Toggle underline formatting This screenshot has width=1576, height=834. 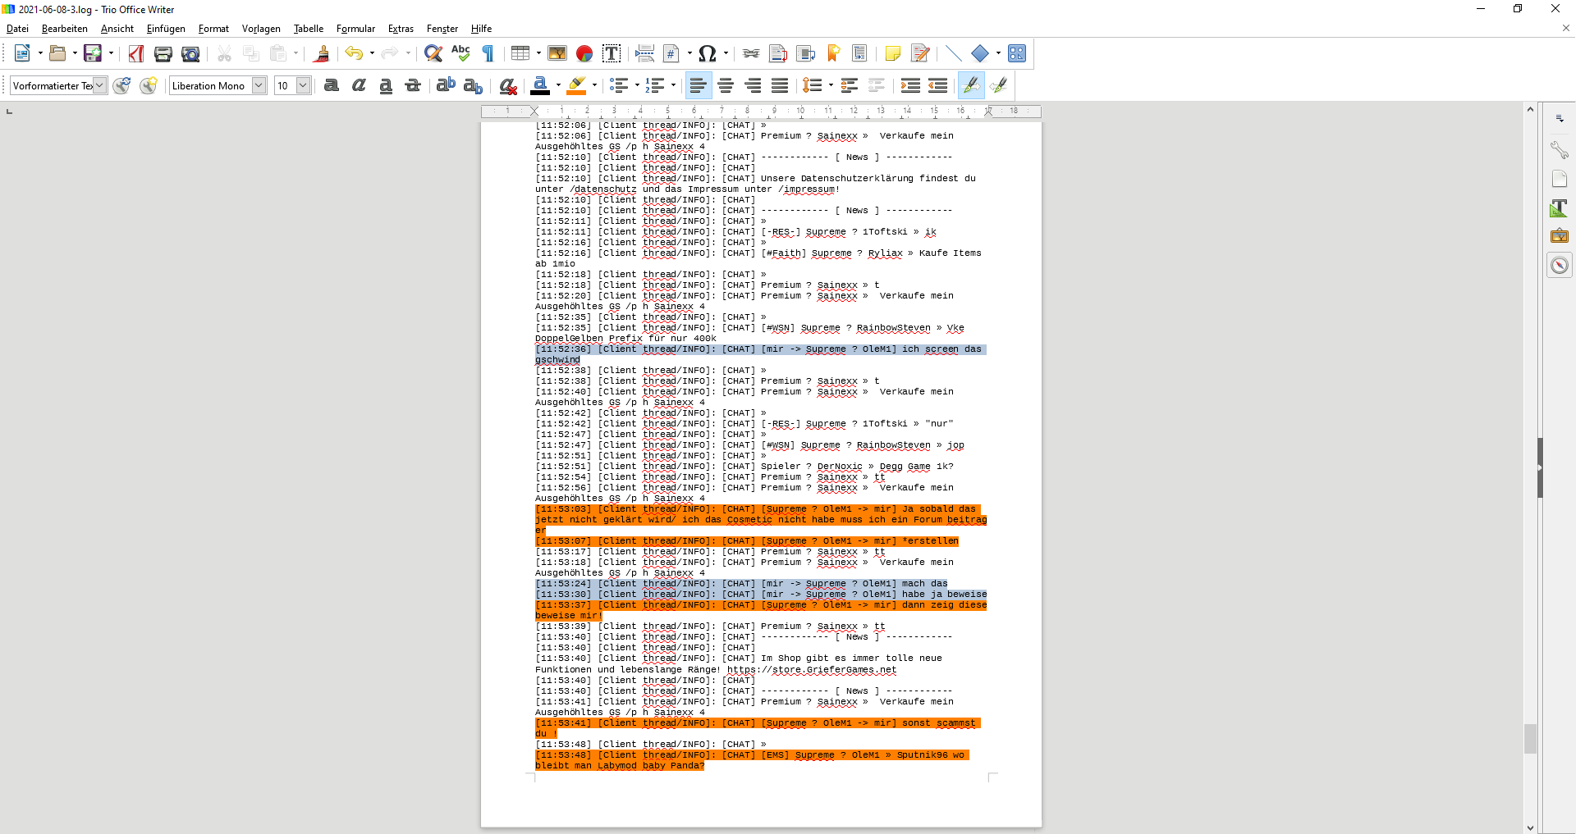[x=386, y=85]
